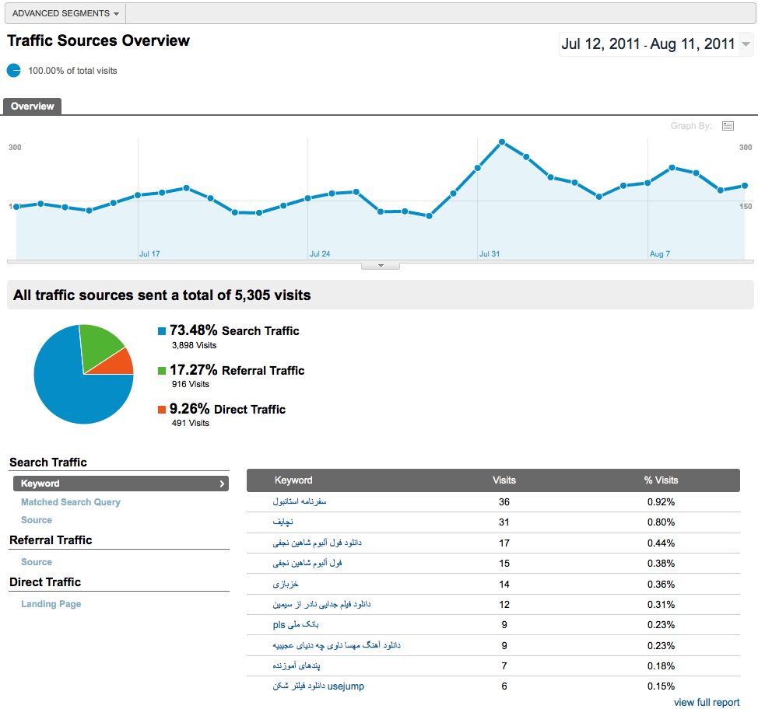758x709 pixels.
Task: Open the keyword link with 14 visits
Action: [285, 584]
